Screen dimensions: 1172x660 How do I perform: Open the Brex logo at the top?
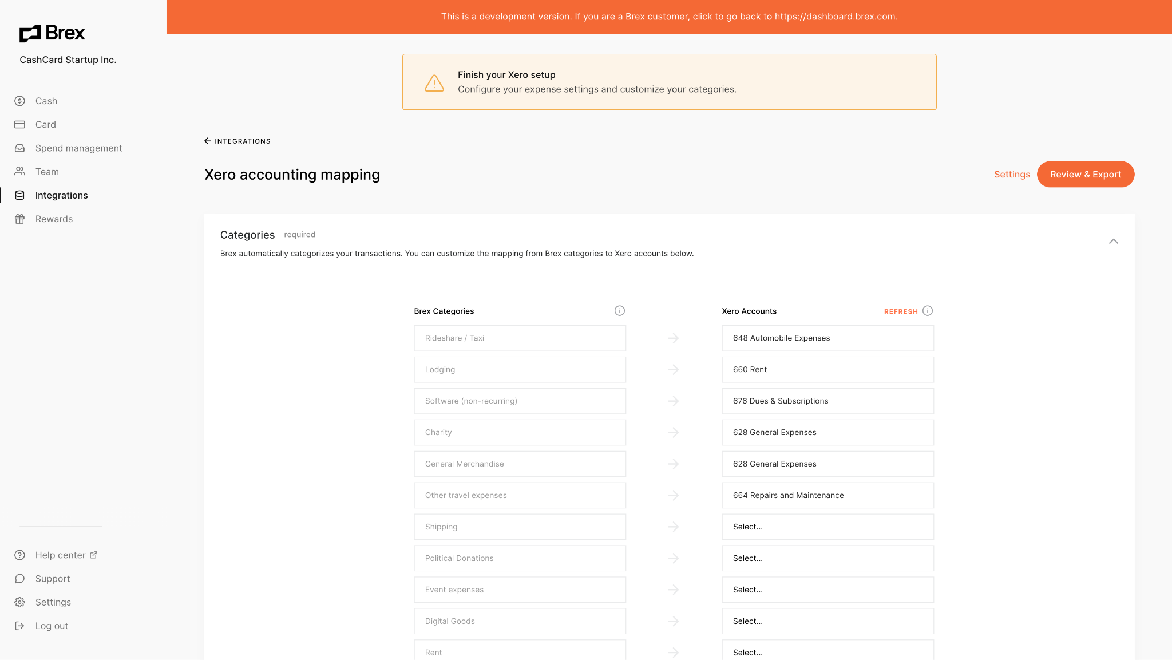pos(52,33)
